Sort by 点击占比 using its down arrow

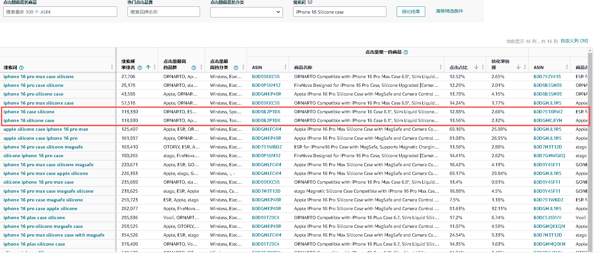pyautogui.click(x=476, y=67)
